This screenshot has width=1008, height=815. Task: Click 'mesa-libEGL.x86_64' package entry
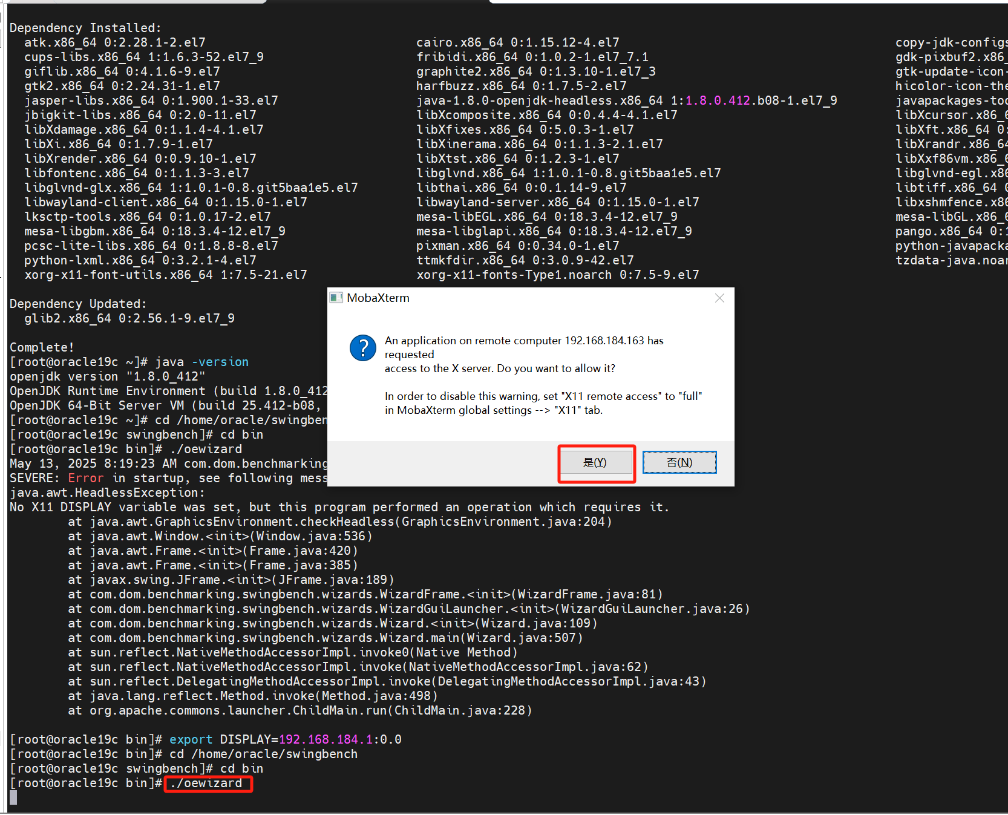(x=546, y=217)
